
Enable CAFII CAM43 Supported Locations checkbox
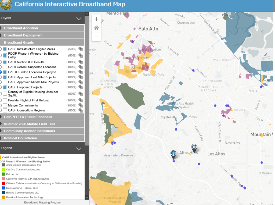5,67
